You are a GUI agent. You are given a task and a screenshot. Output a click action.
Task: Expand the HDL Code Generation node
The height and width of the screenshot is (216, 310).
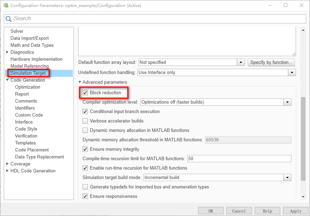pos(7,171)
